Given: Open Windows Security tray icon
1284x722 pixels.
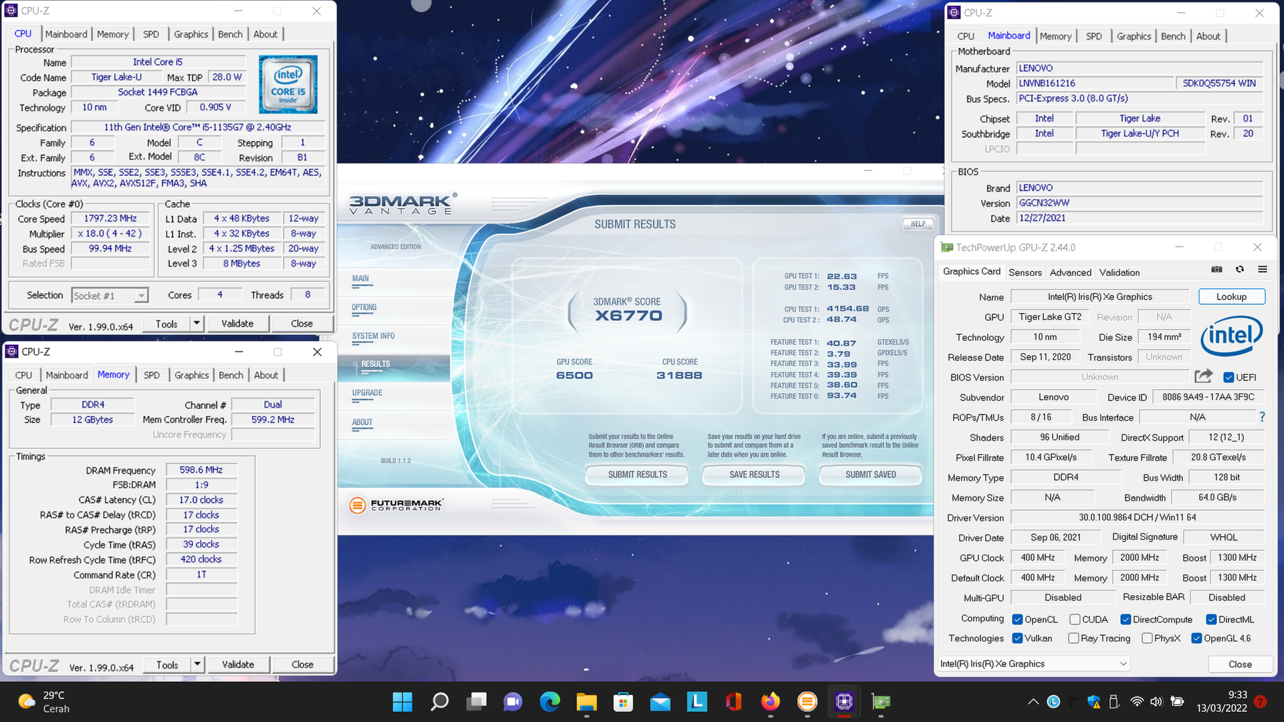Looking at the screenshot, I should (1094, 702).
